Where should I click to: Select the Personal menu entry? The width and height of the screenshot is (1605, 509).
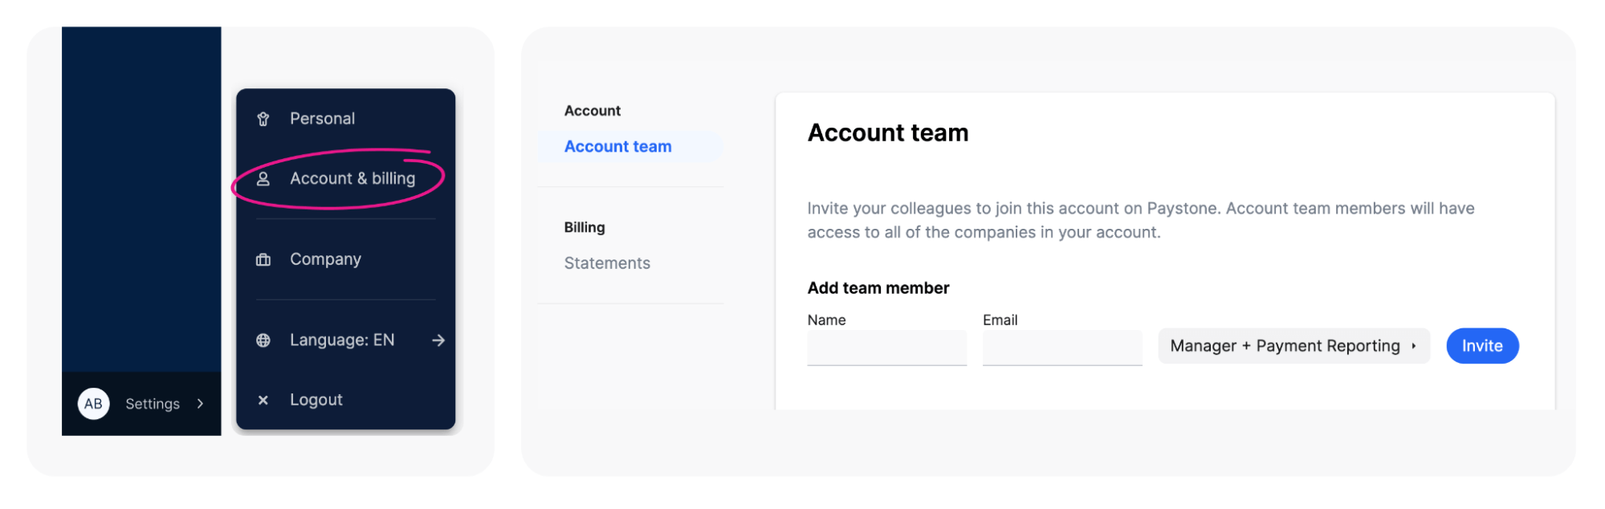click(x=322, y=118)
